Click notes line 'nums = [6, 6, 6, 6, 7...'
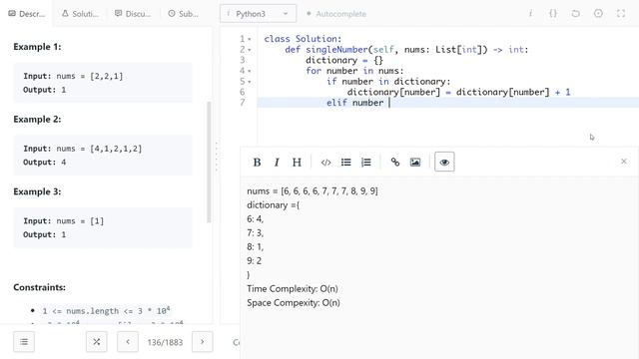The width and height of the screenshot is (639, 359). [313, 190]
